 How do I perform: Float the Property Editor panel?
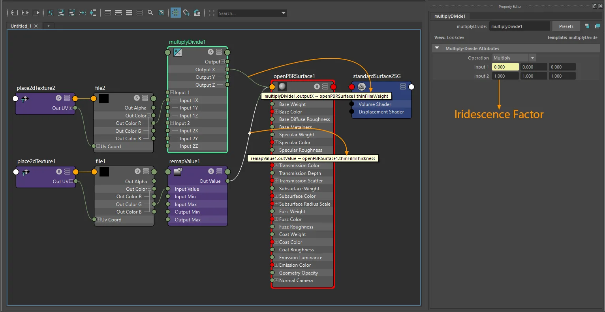pos(595,6)
